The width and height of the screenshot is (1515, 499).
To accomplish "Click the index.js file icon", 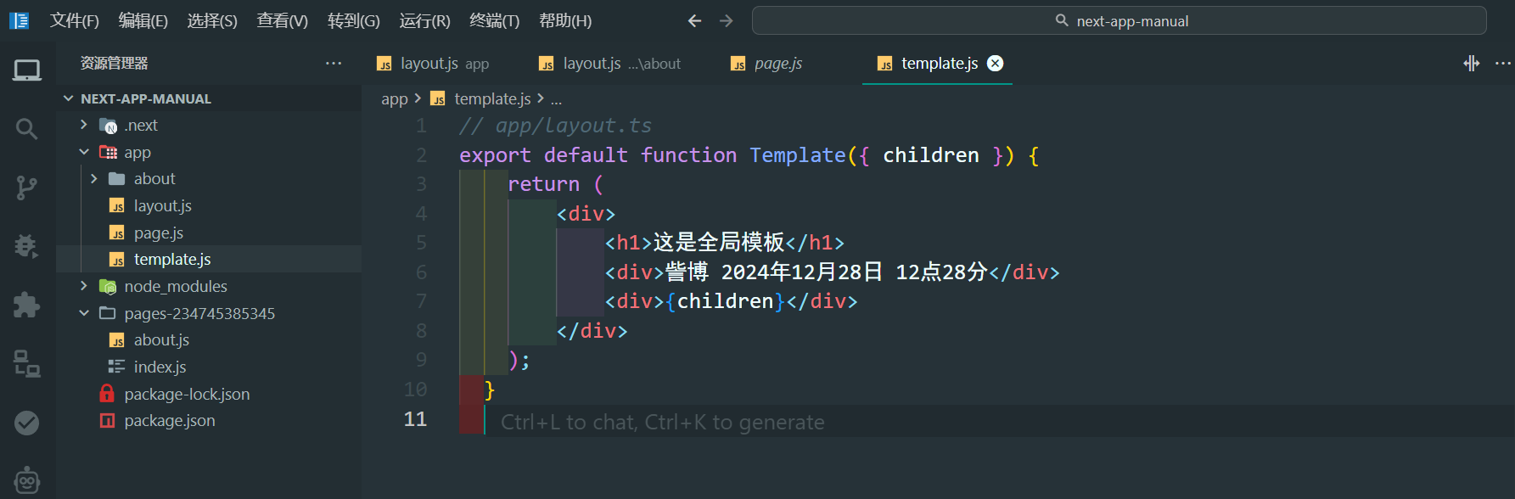I will coord(117,367).
